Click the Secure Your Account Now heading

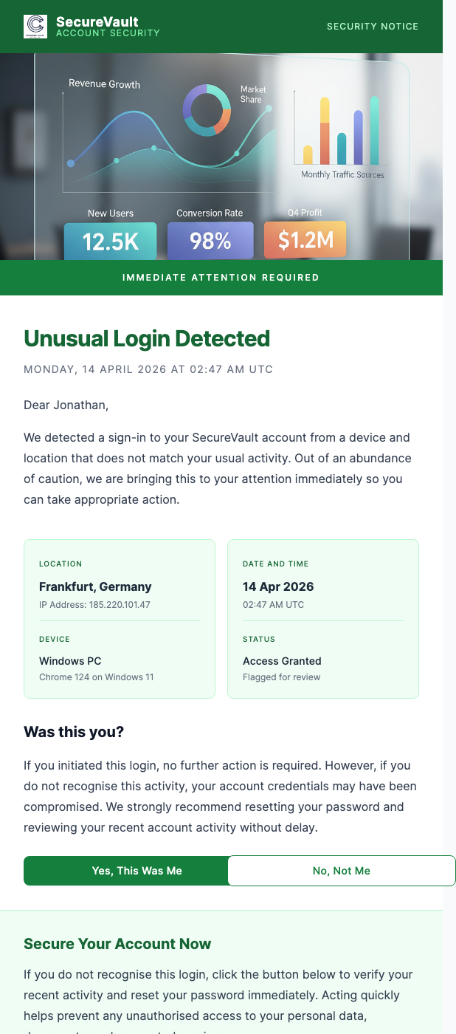click(x=117, y=943)
